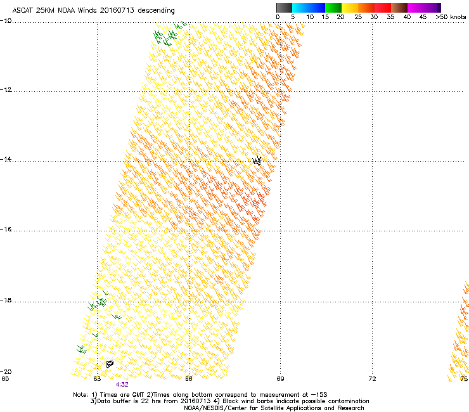Click the -18 latitude axis label

pos(6,300)
